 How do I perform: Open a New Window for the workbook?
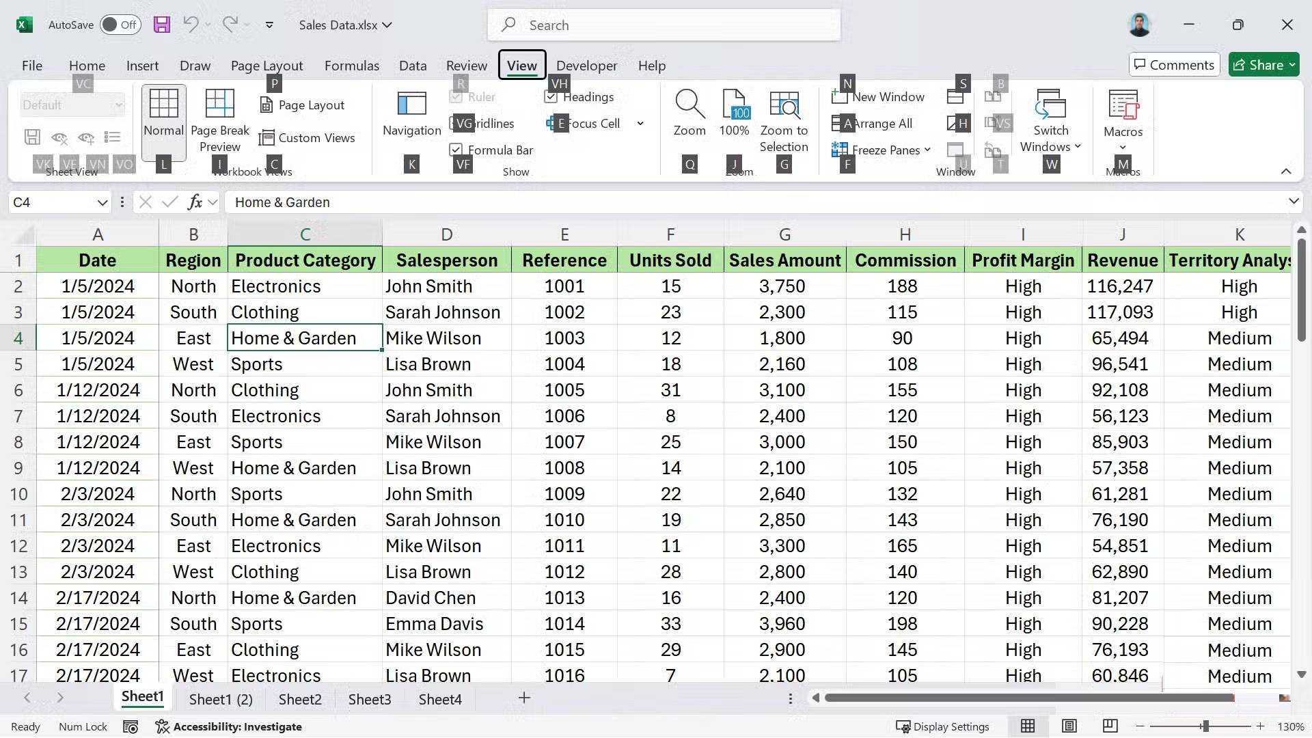pos(879,96)
